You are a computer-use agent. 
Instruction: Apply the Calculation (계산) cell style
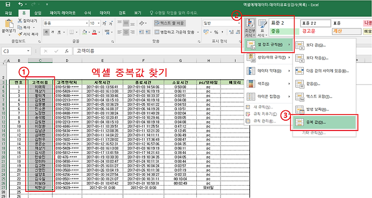347,31
